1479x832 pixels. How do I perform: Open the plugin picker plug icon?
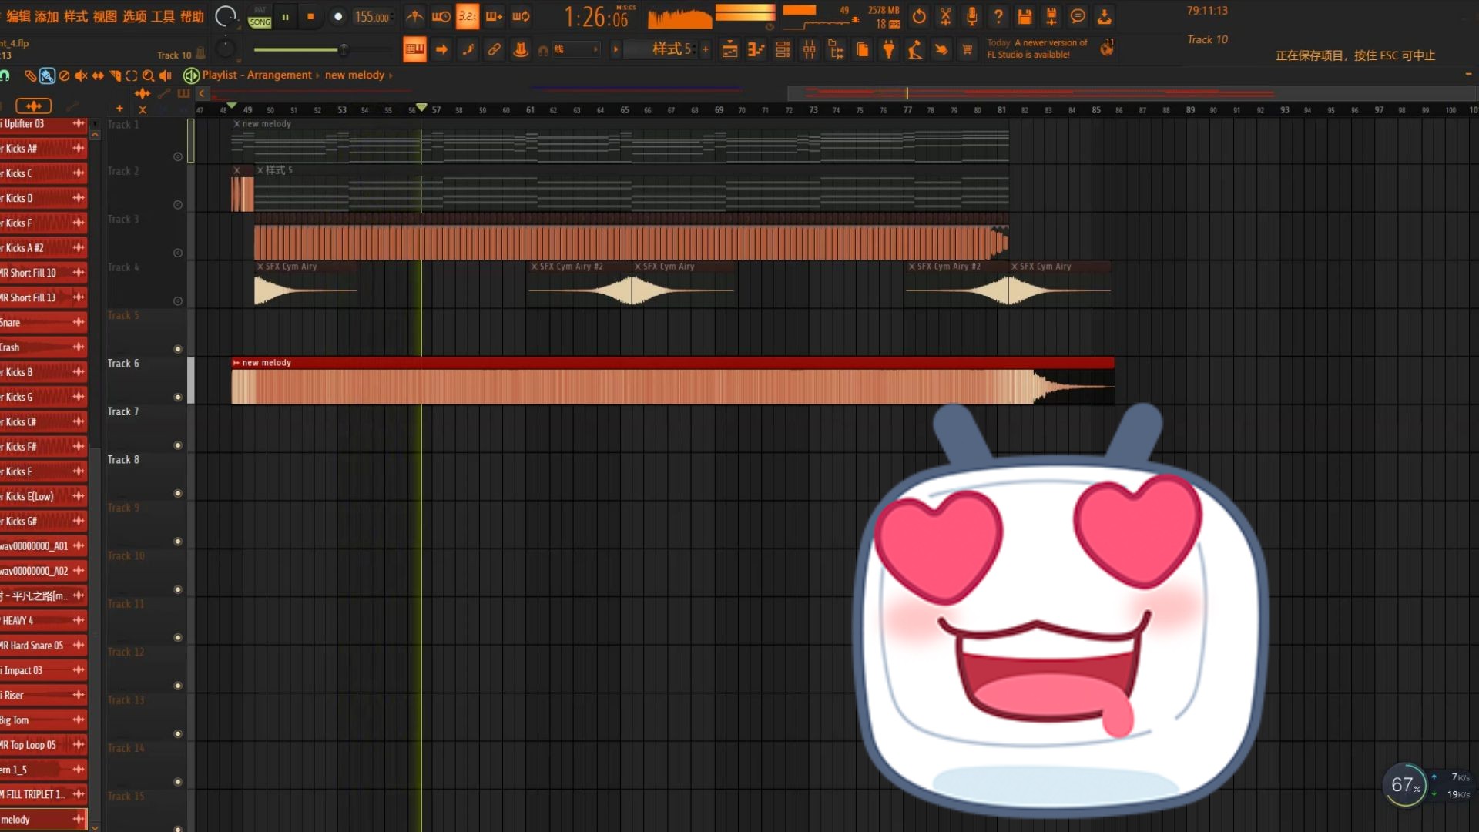[x=889, y=50]
